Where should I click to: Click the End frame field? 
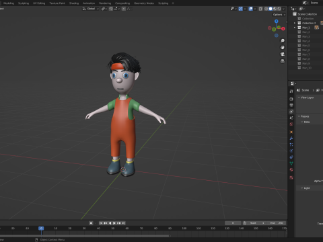(x=277, y=223)
